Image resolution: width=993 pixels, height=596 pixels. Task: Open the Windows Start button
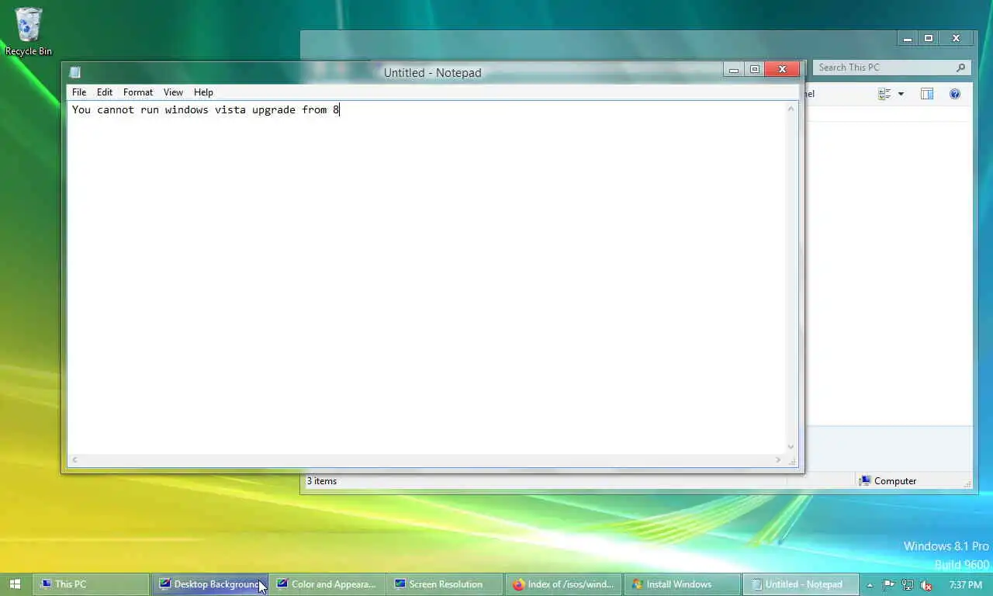pyautogui.click(x=15, y=584)
